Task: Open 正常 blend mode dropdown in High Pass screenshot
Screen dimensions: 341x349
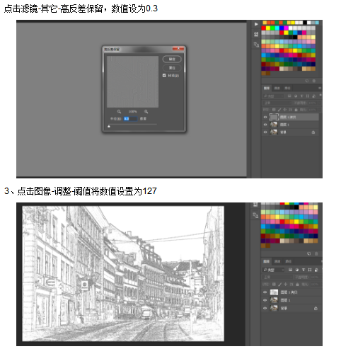Action: 277,103
